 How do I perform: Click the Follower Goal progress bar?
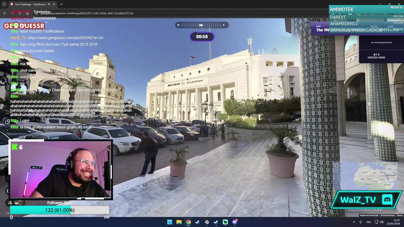[x=60, y=210]
